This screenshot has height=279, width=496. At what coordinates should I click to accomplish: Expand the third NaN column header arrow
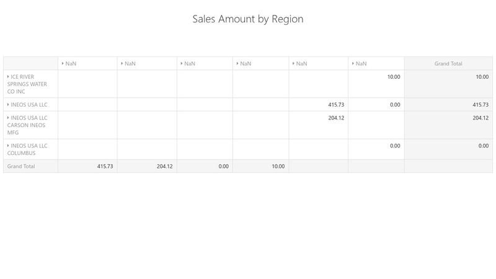[x=181, y=63]
